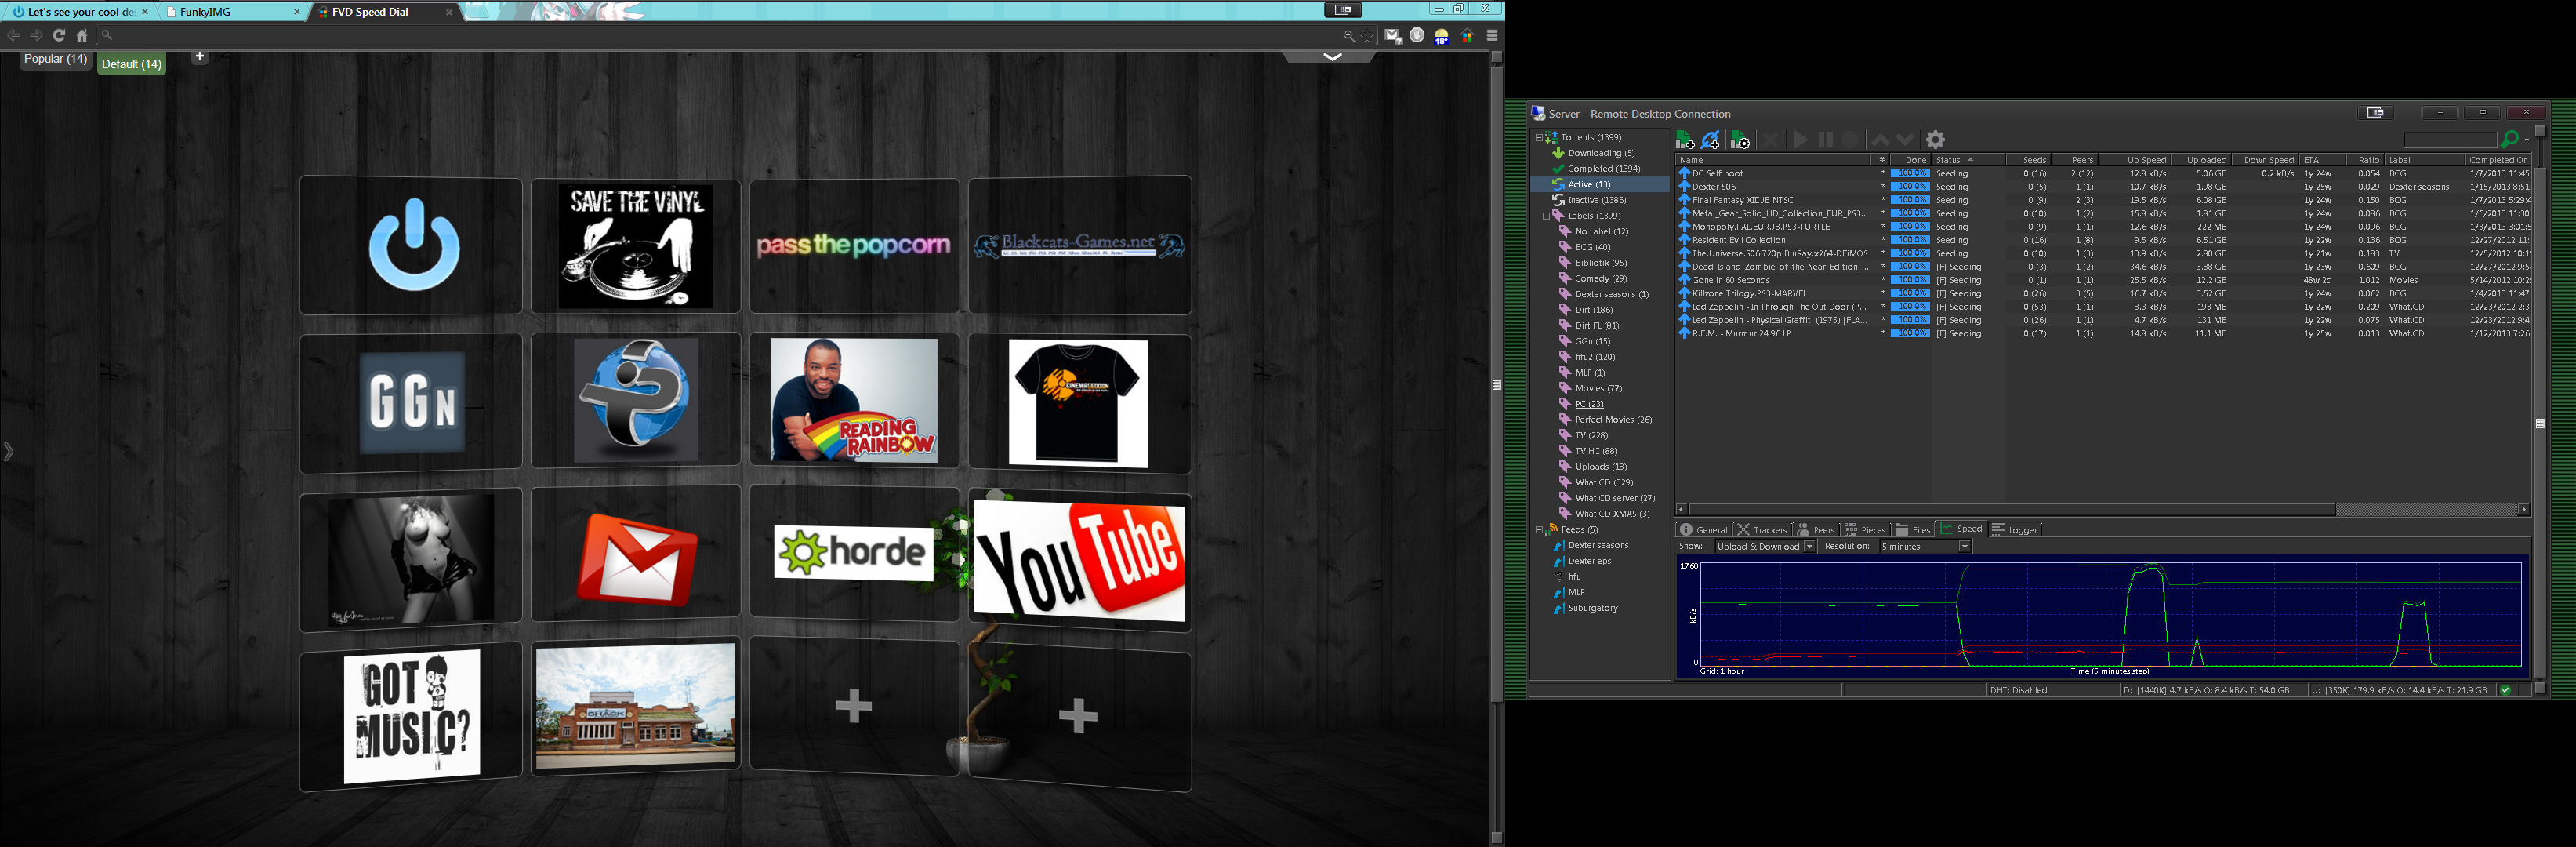Click Move Up Queue arrow icon

click(1881, 140)
